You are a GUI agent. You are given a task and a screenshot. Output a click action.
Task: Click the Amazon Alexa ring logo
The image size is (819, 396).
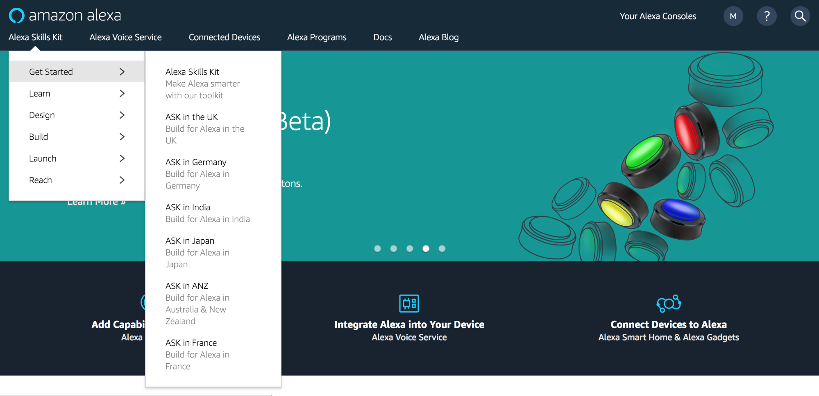click(17, 16)
